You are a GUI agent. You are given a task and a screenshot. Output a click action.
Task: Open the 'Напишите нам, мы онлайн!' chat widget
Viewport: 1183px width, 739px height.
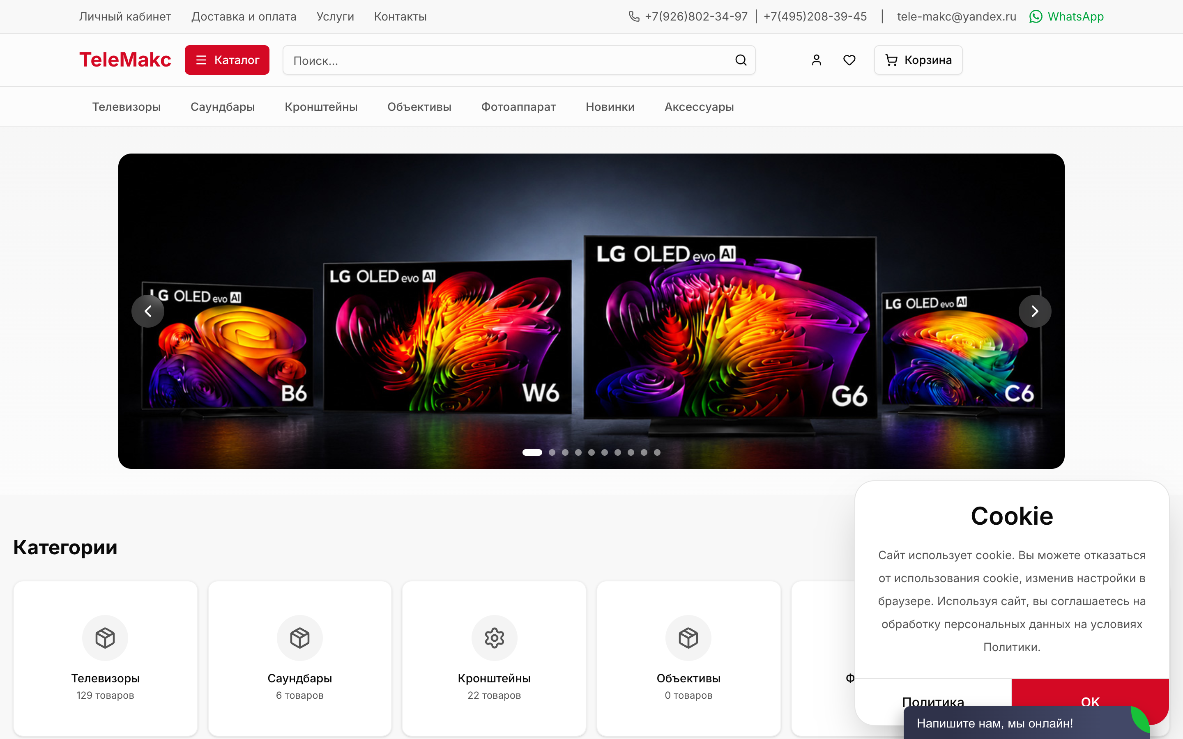pyautogui.click(x=1026, y=723)
